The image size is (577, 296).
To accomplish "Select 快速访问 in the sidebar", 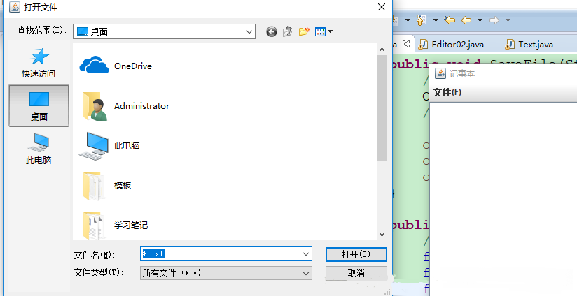I will (x=39, y=63).
